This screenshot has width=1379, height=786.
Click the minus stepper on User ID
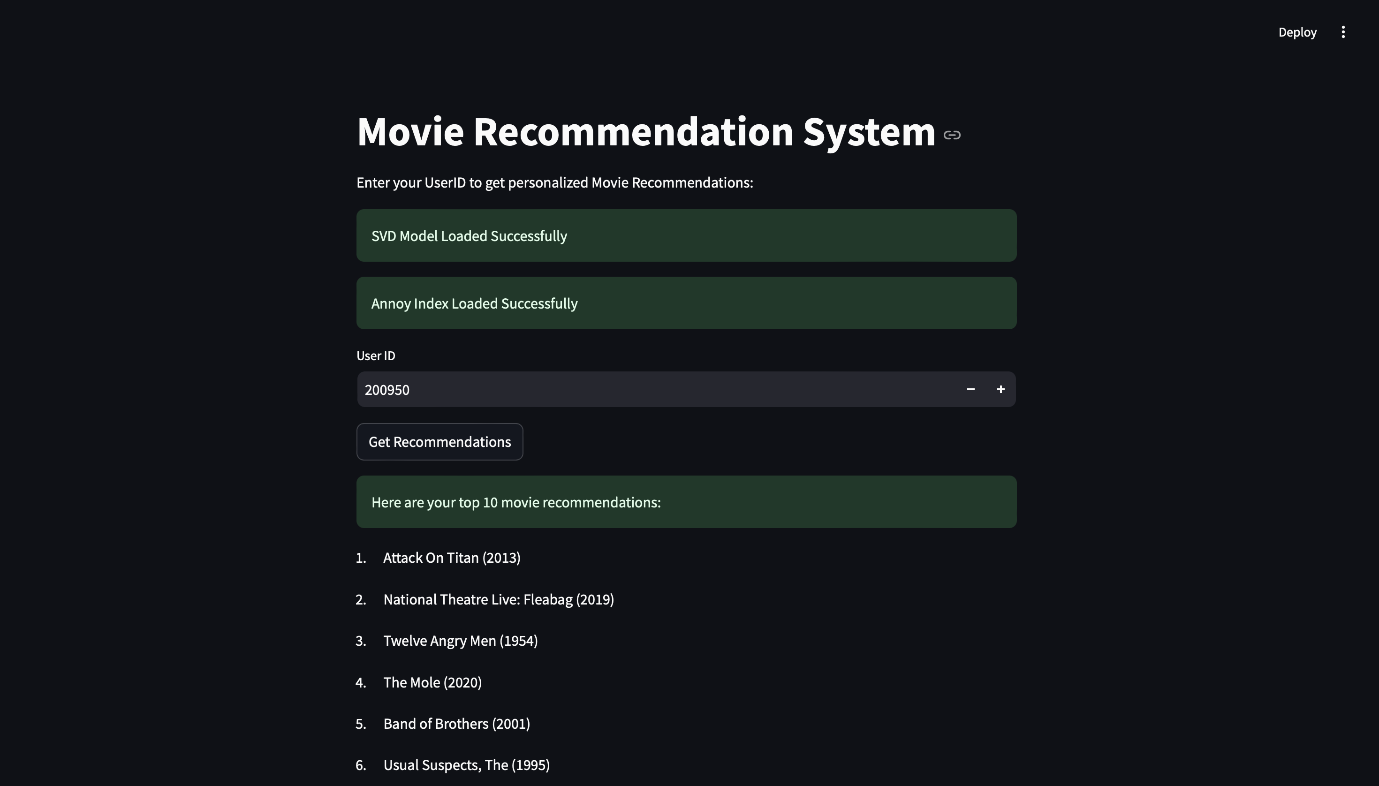click(x=971, y=389)
